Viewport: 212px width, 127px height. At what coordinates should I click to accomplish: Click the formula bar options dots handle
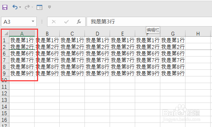coord(42,22)
